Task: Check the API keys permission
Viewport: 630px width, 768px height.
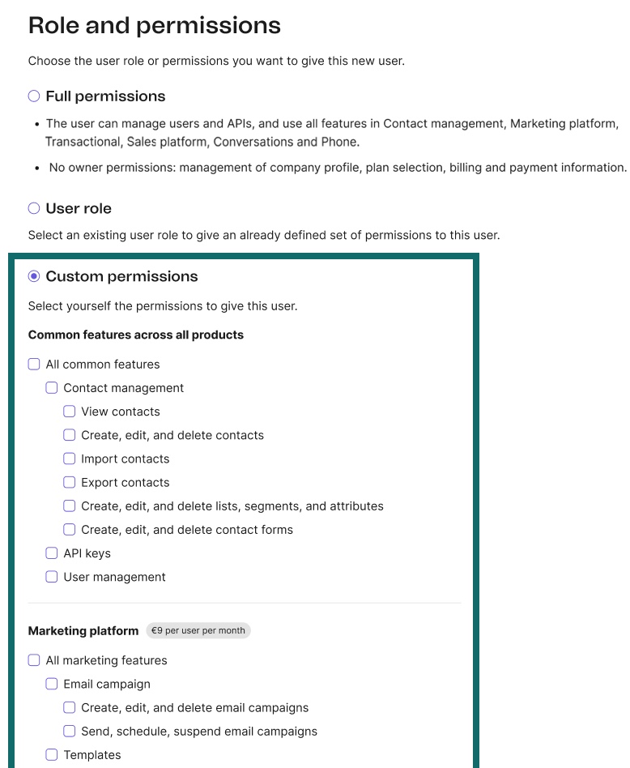Action: (52, 553)
